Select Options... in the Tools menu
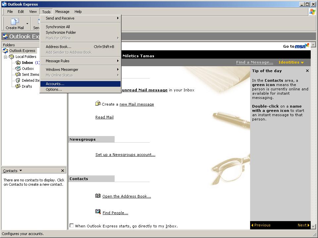 click(80, 89)
